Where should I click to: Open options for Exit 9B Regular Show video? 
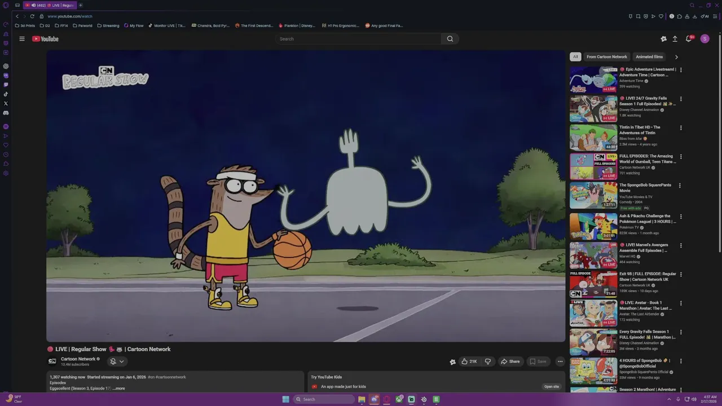681,275
